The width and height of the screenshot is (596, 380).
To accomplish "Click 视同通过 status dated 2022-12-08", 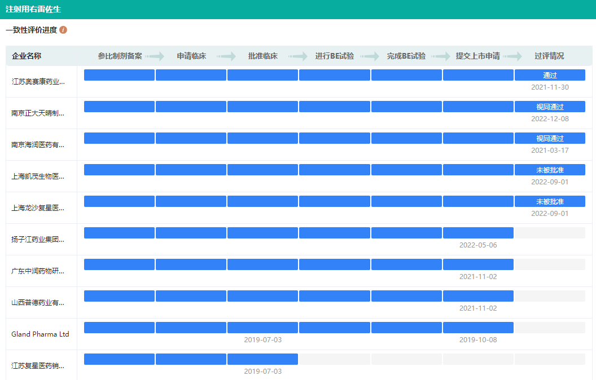I will (x=550, y=107).
